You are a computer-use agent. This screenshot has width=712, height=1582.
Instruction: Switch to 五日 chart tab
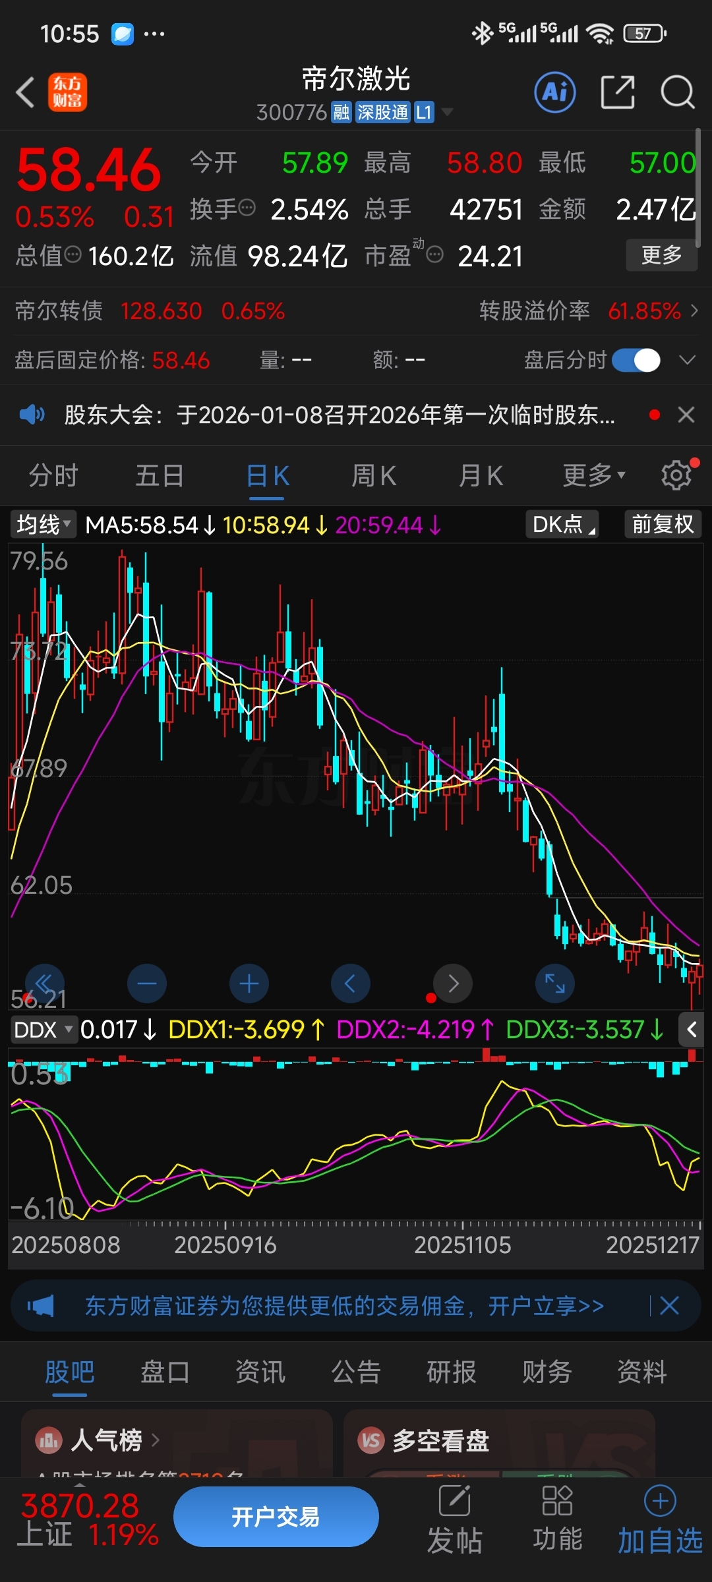(160, 475)
